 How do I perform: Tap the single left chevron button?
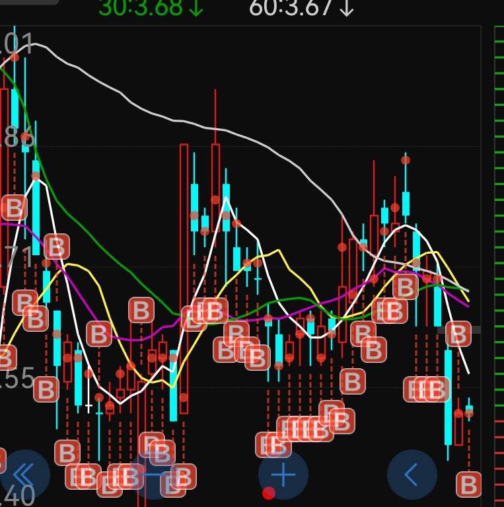412,475
